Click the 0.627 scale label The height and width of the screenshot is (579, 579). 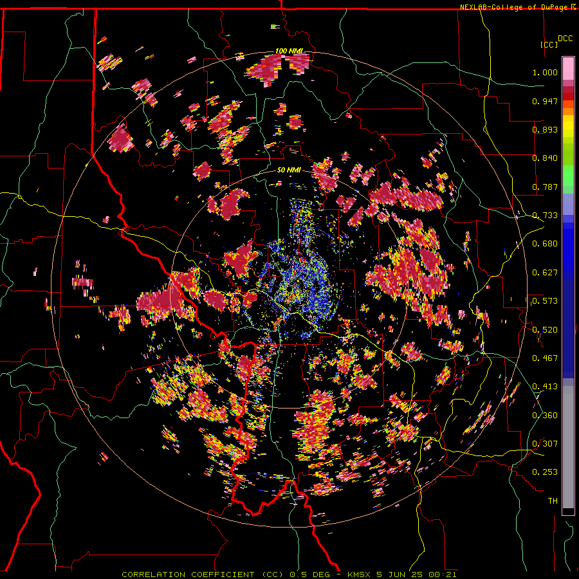tap(545, 273)
